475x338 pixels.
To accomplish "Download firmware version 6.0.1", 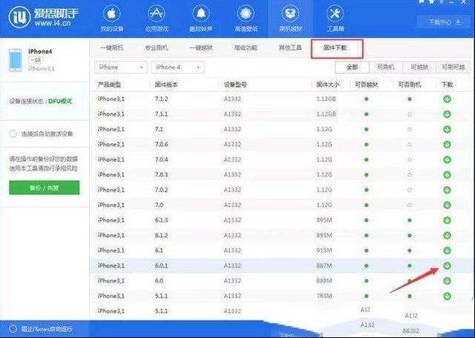I will pyautogui.click(x=447, y=265).
